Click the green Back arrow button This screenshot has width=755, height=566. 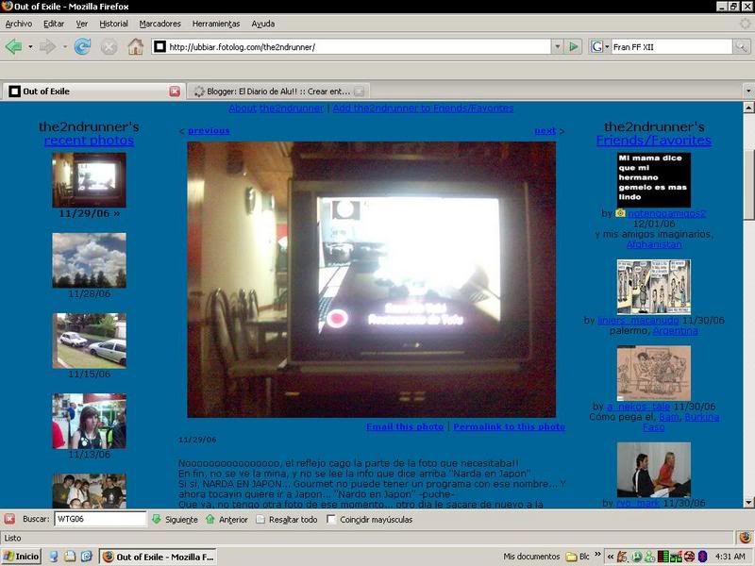(x=13, y=46)
